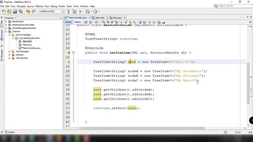Switch to the Main.java editor tab
The image size is (253, 142).
click(117, 18)
